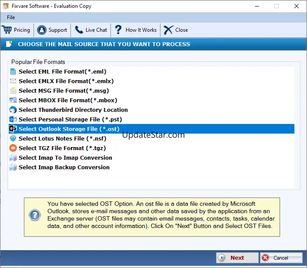
Task: Choose the EMLX File Format entry
Action: click(x=66, y=81)
